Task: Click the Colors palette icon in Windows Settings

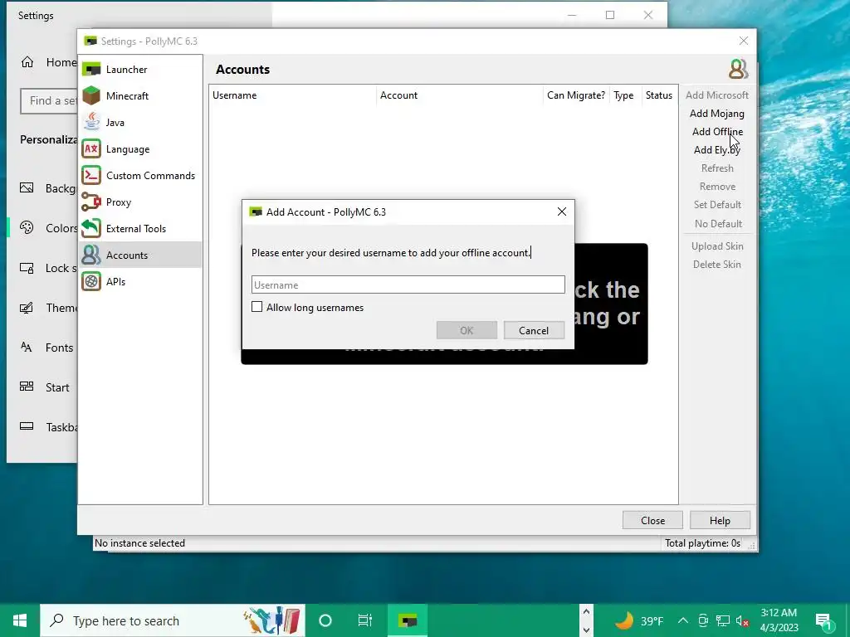Action: (27, 228)
